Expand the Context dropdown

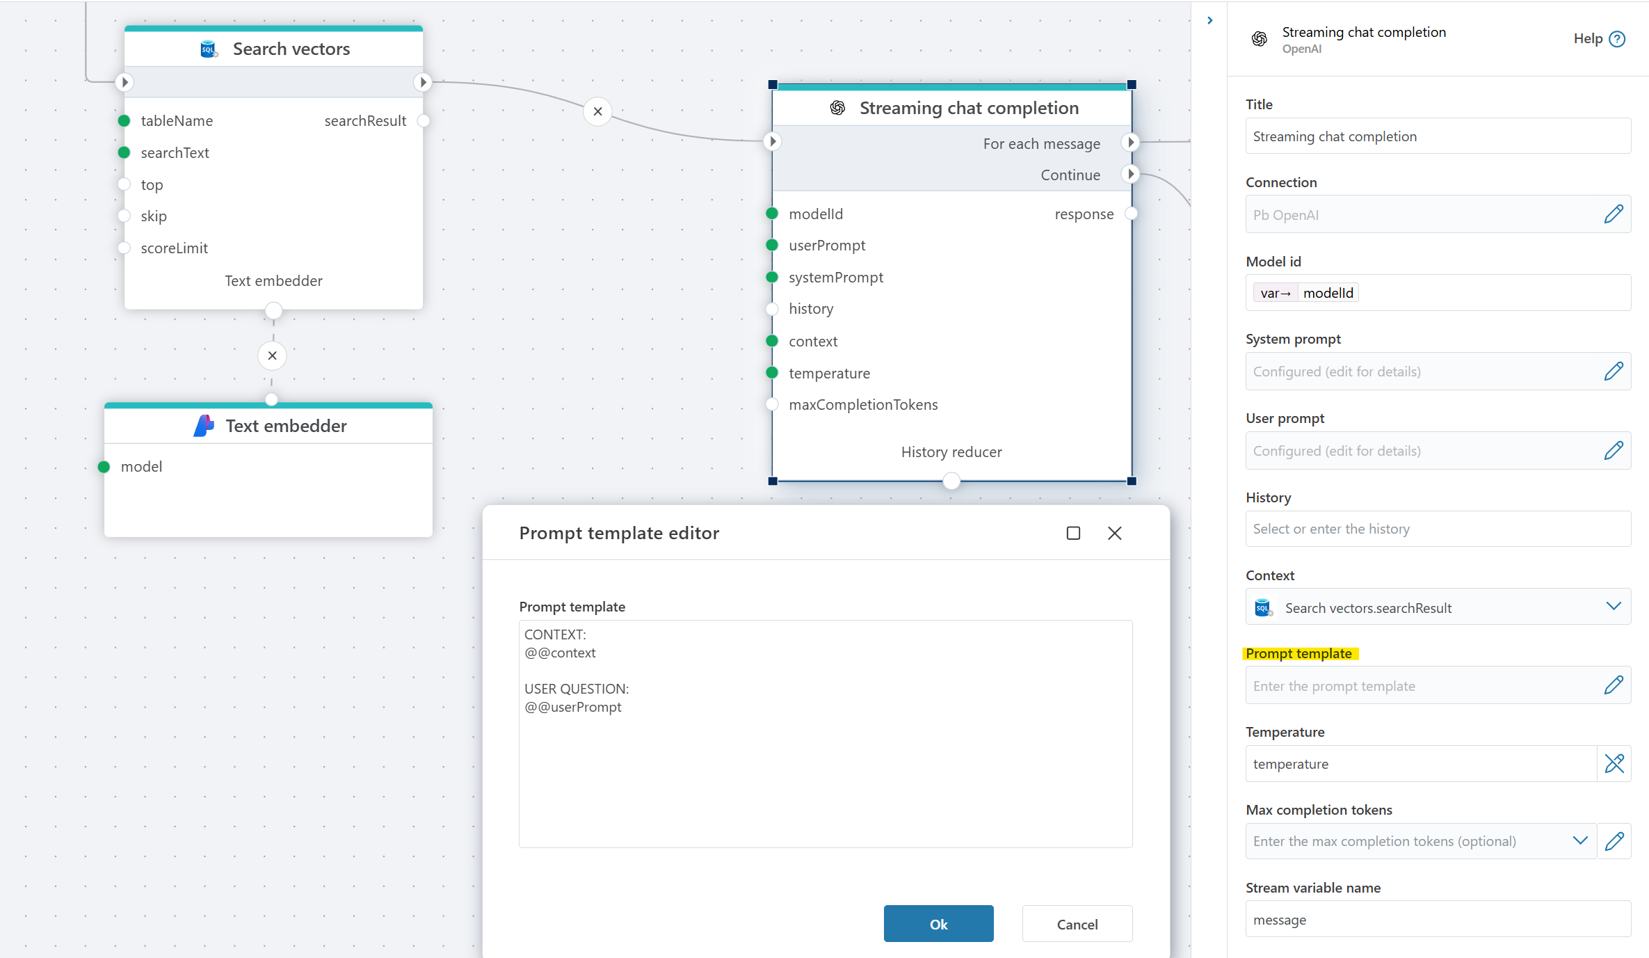(x=1614, y=607)
